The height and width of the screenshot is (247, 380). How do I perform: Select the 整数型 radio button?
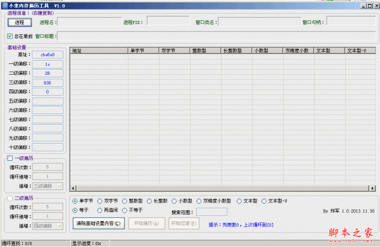pyautogui.click(x=125, y=201)
